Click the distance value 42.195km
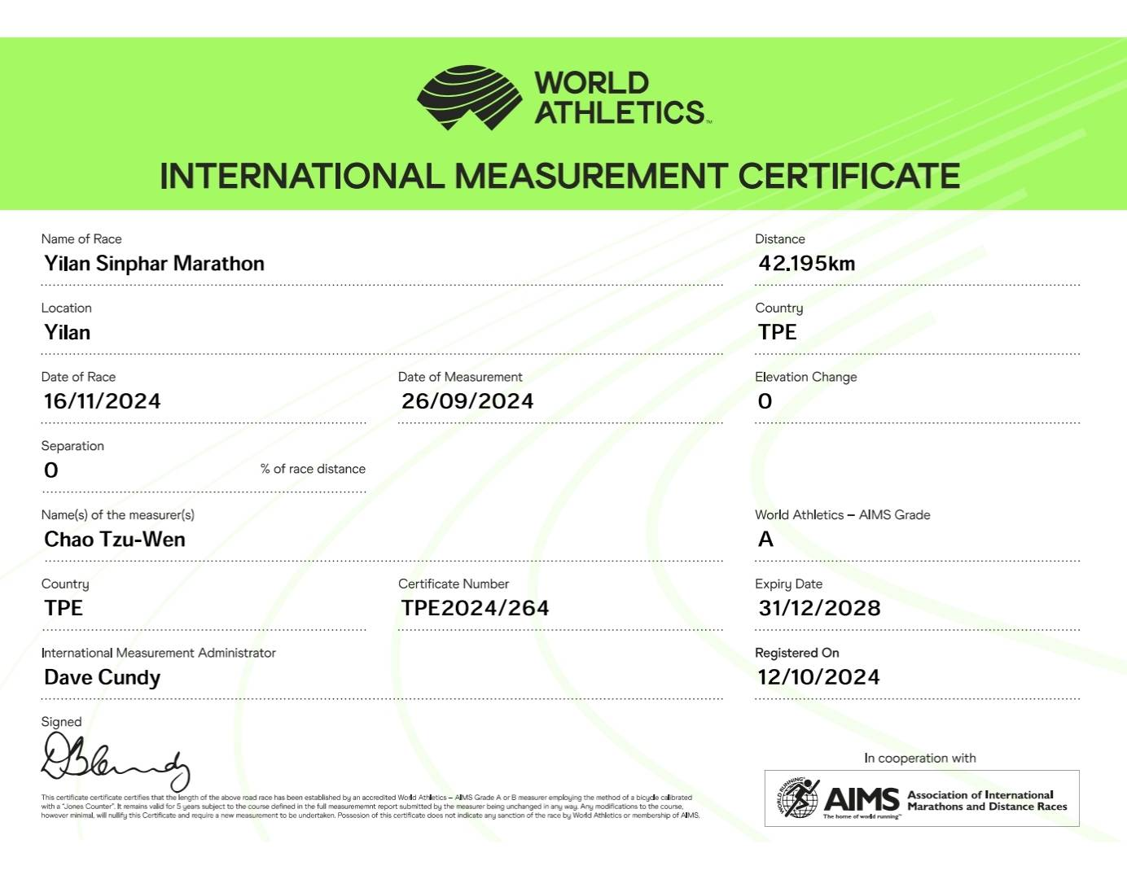 tap(806, 264)
